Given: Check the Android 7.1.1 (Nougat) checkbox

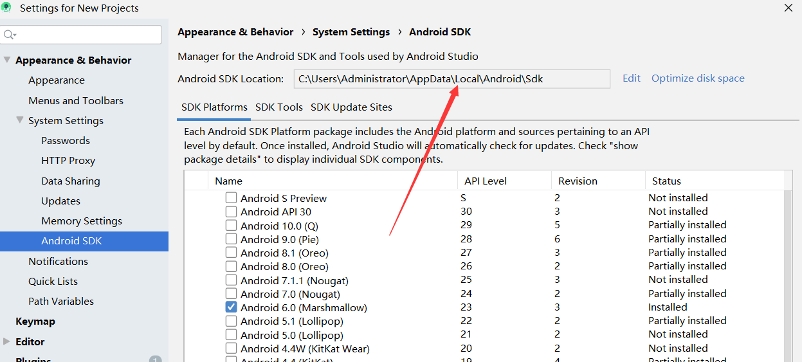Looking at the screenshot, I should click(x=231, y=280).
